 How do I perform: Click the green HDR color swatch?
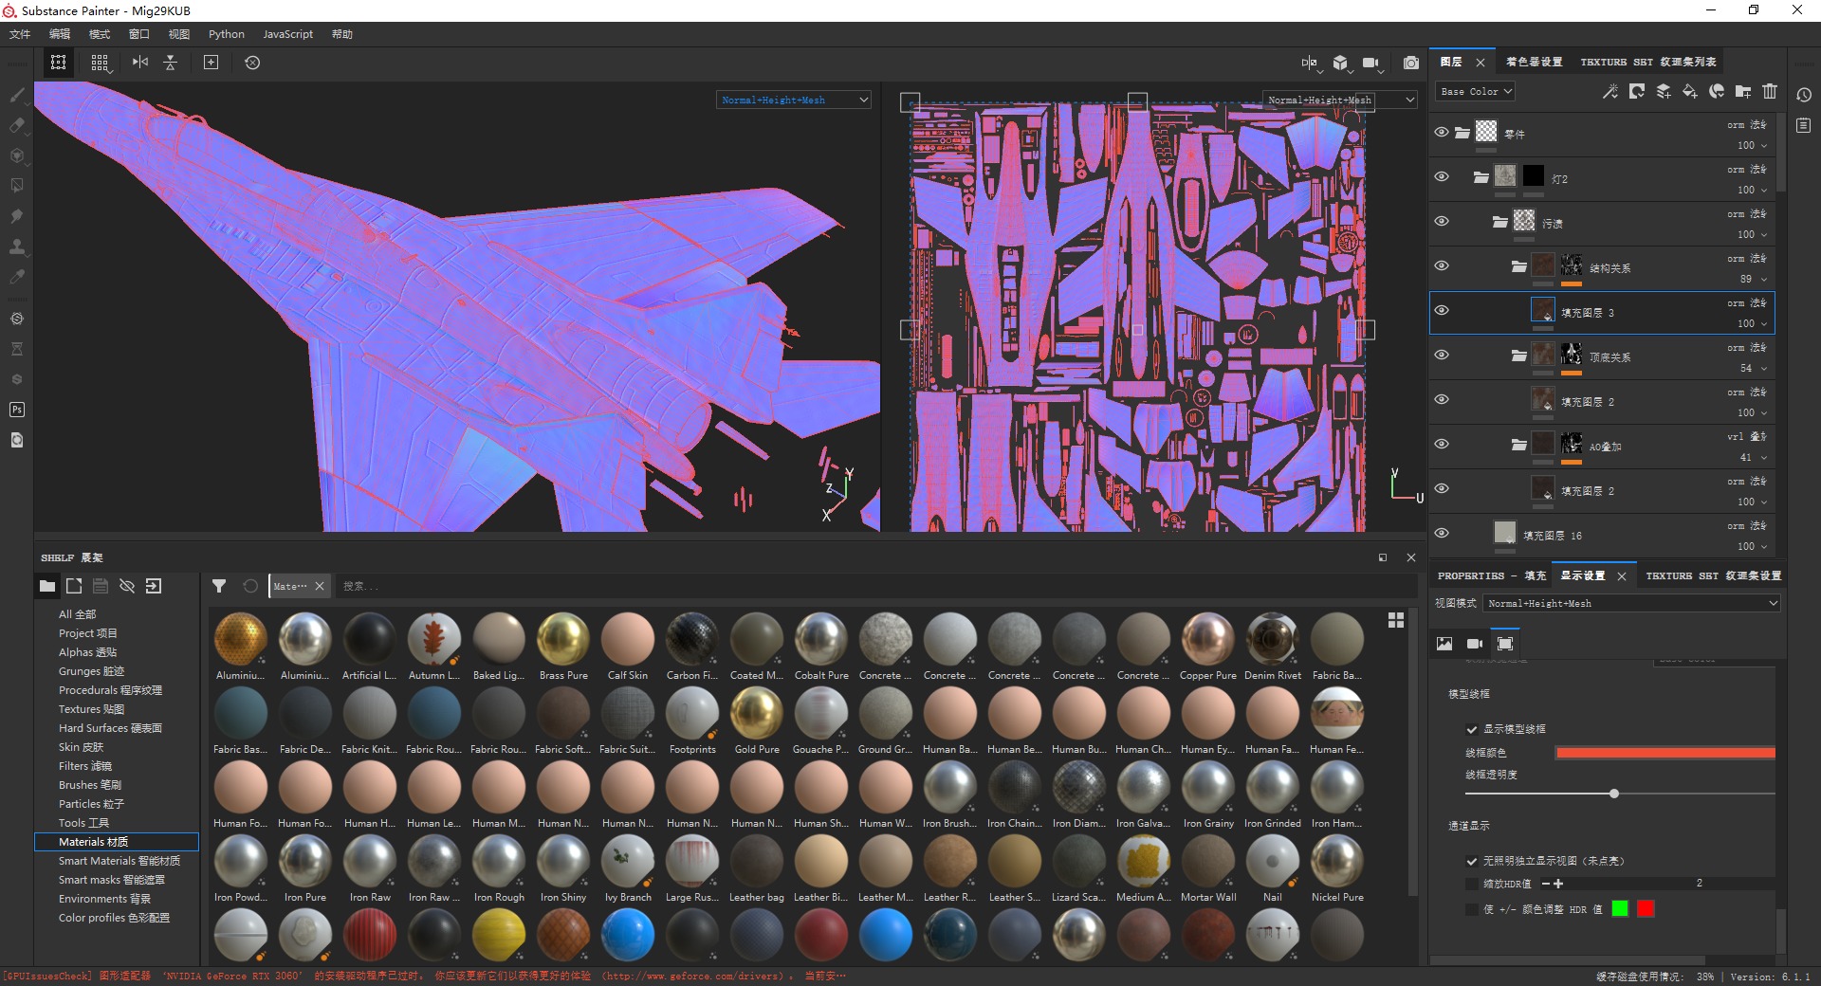pyautogui.click(x=1620, y=909)
